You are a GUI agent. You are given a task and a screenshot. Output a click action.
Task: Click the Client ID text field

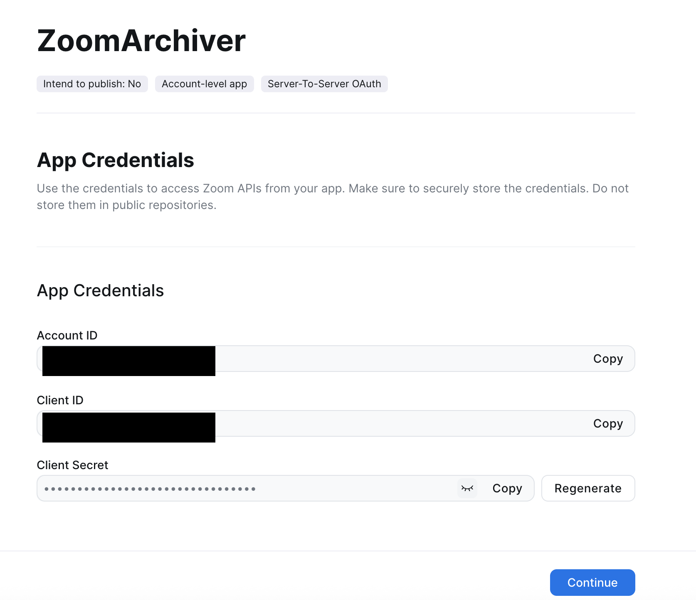click(x=374, y=423)
